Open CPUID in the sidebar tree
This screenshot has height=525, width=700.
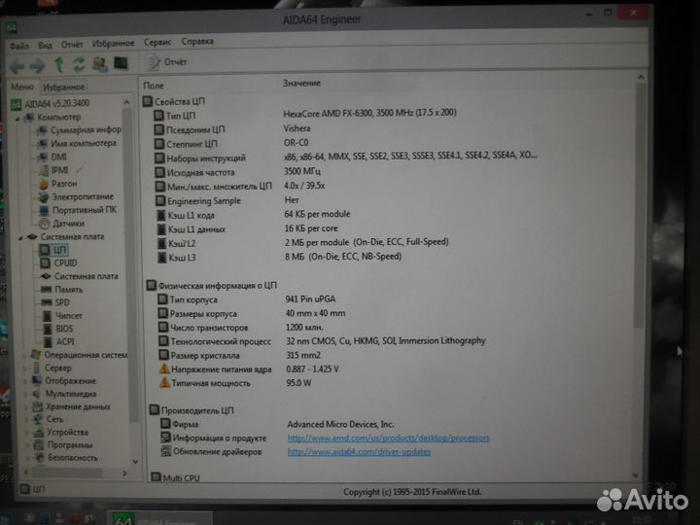point(65,262)
